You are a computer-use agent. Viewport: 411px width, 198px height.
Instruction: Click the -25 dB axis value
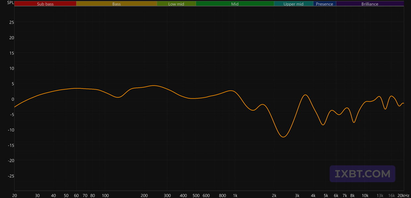tap(11, 176)
